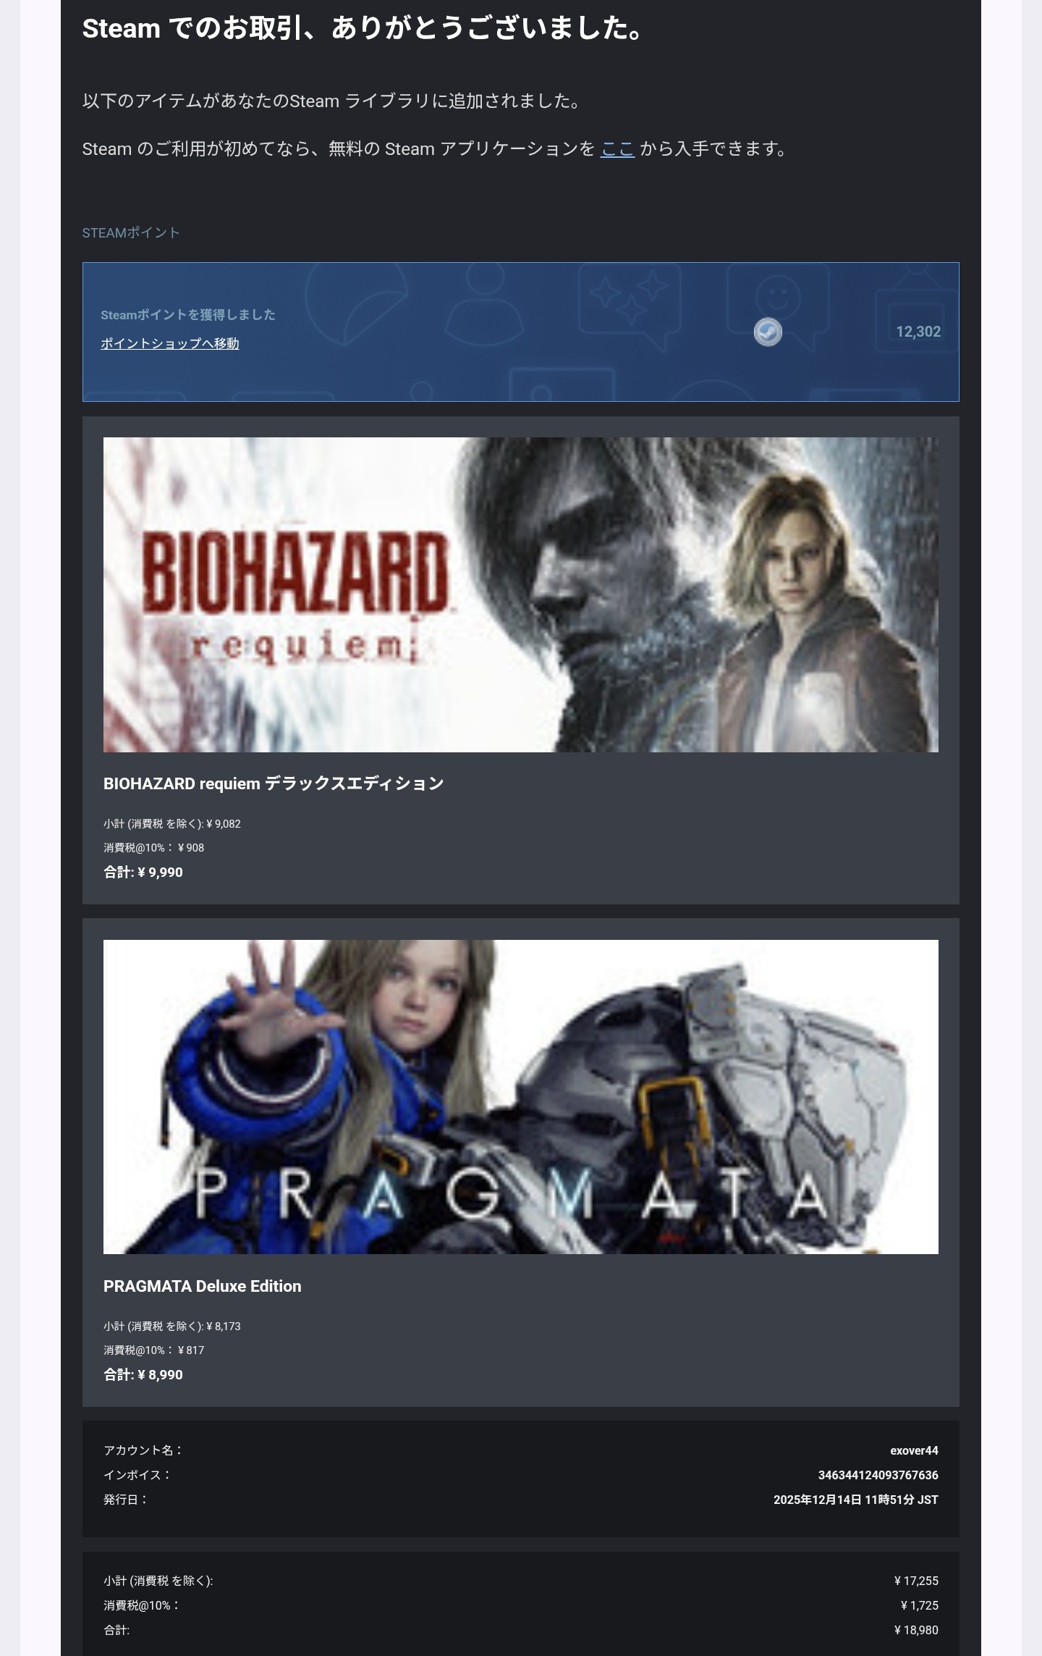Select order grand total ¥ 18,980
The width and height of the screenshot is (1042, 1656).
916,1630
